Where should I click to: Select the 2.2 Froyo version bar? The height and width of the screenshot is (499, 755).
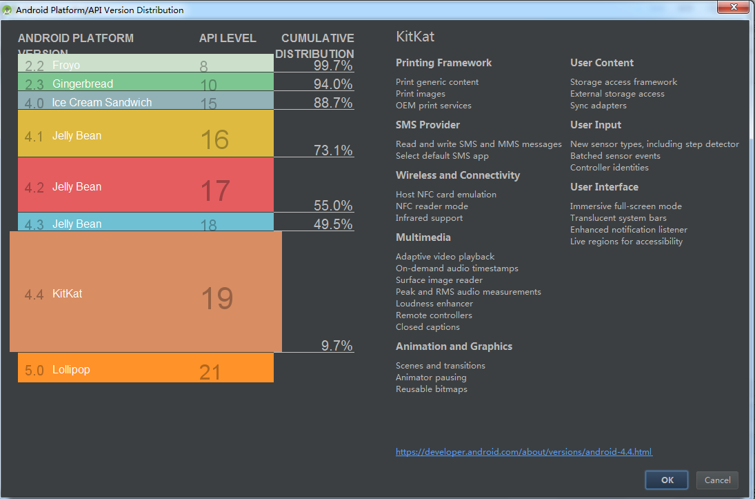tap(145, 63)
